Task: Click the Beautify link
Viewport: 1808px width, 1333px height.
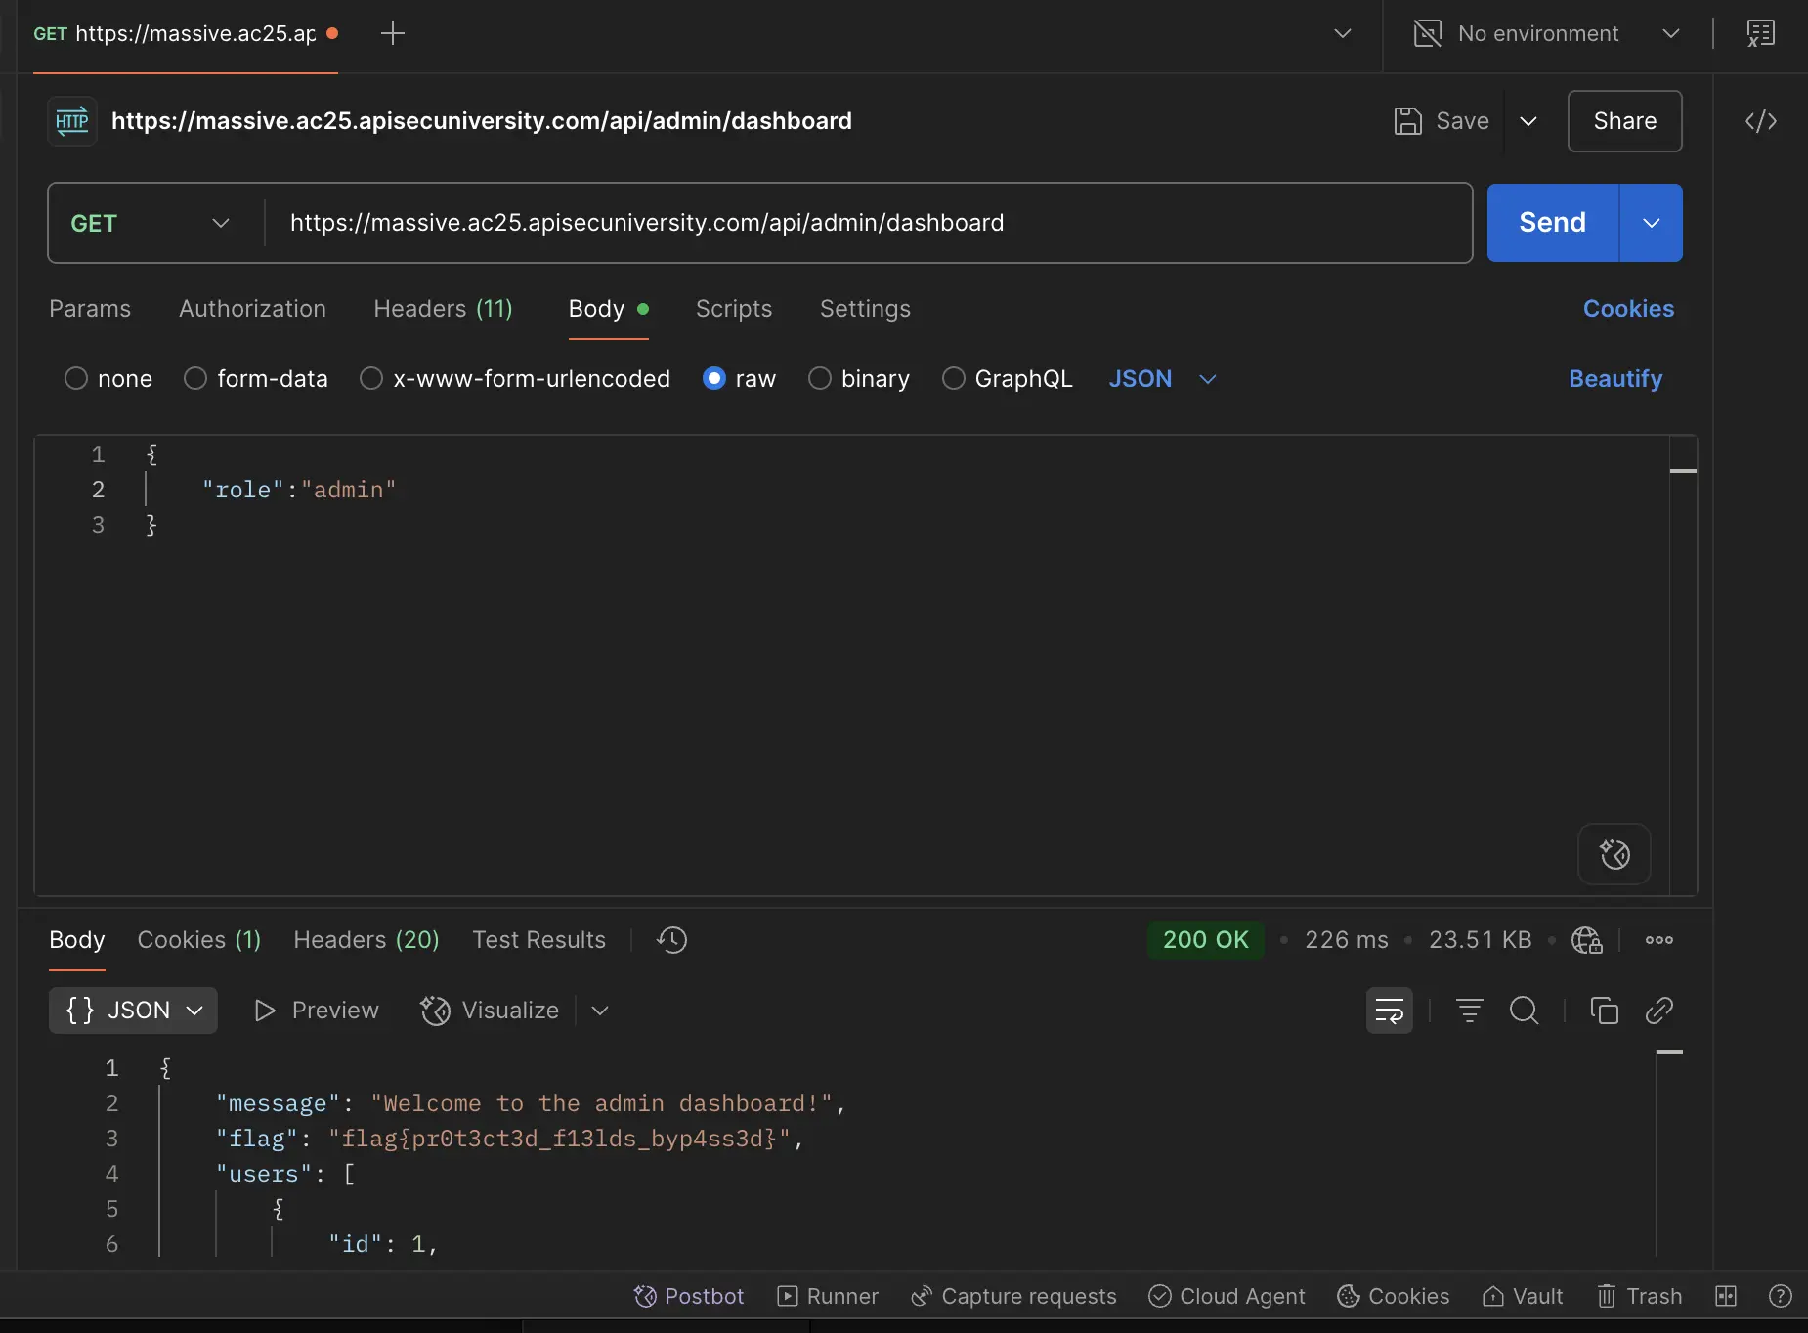Action: pos(1615,379)
